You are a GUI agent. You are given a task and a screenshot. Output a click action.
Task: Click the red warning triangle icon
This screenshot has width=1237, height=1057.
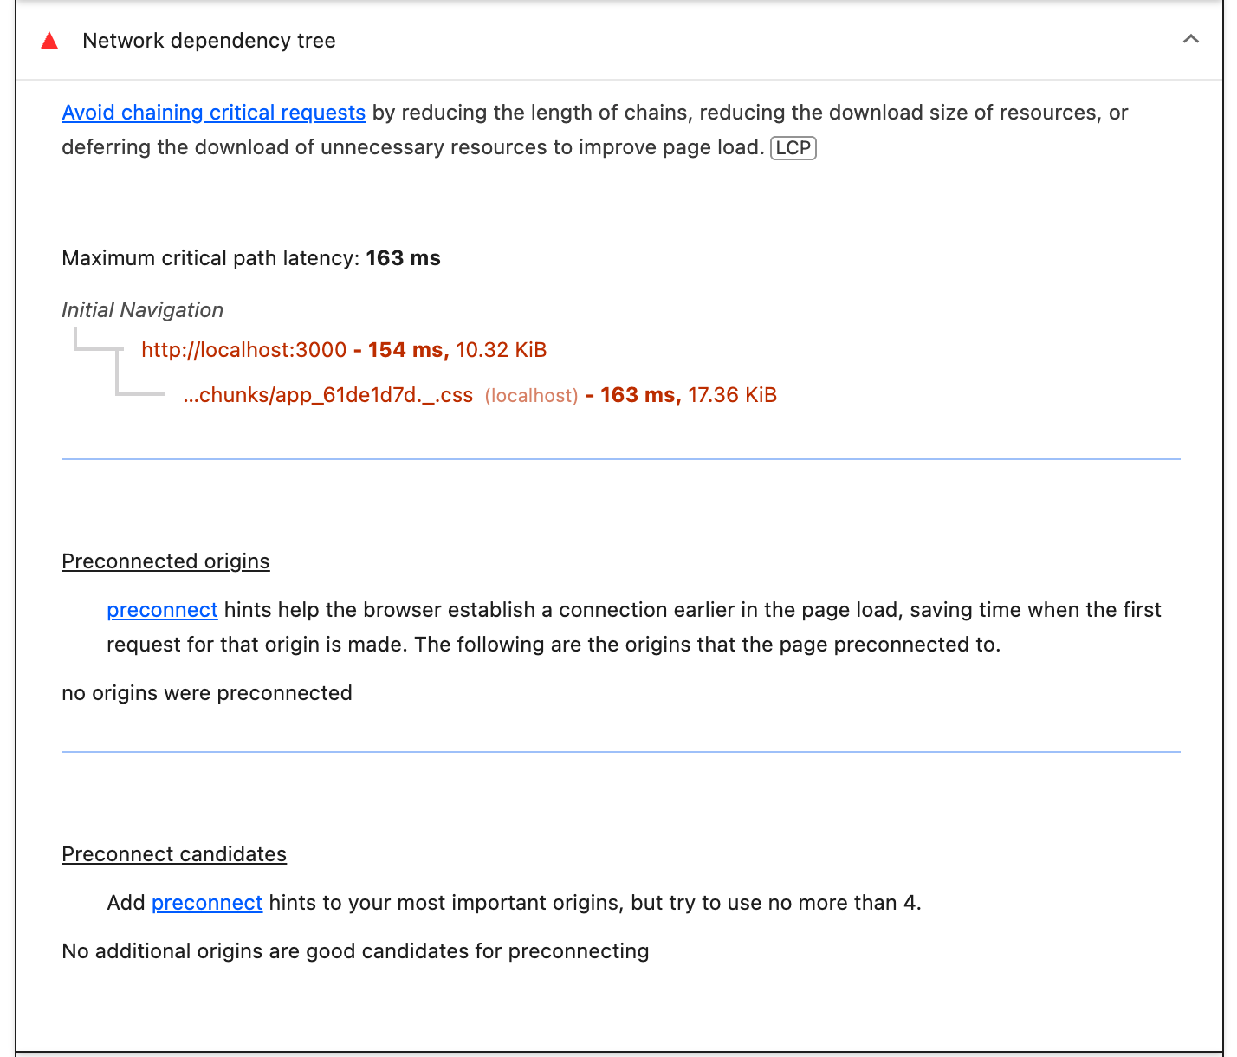coord(49,41)
